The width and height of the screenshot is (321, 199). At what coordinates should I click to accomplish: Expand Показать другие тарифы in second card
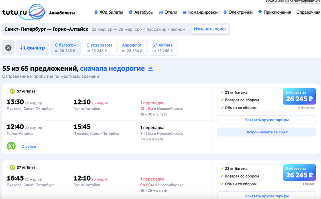click(x=266, y=195)
